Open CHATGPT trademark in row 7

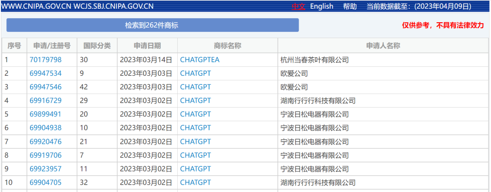point(195,142)
